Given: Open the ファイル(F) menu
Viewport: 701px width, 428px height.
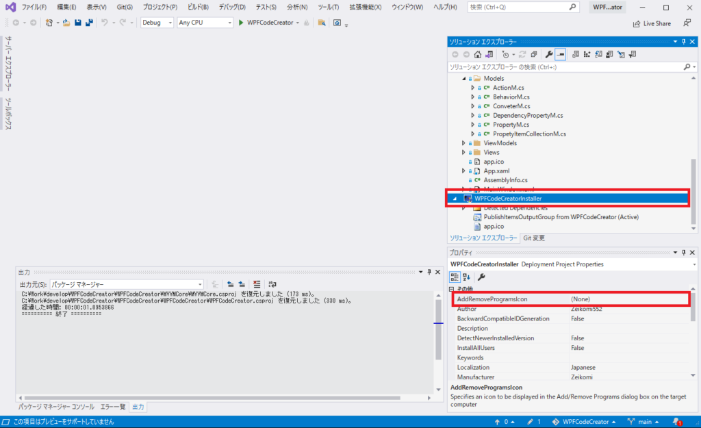Looking at the screenshot, I should (x=34, y=7).
